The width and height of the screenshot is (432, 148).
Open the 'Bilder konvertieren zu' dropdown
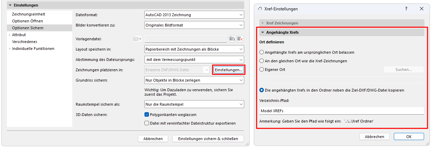pos(194,25)
